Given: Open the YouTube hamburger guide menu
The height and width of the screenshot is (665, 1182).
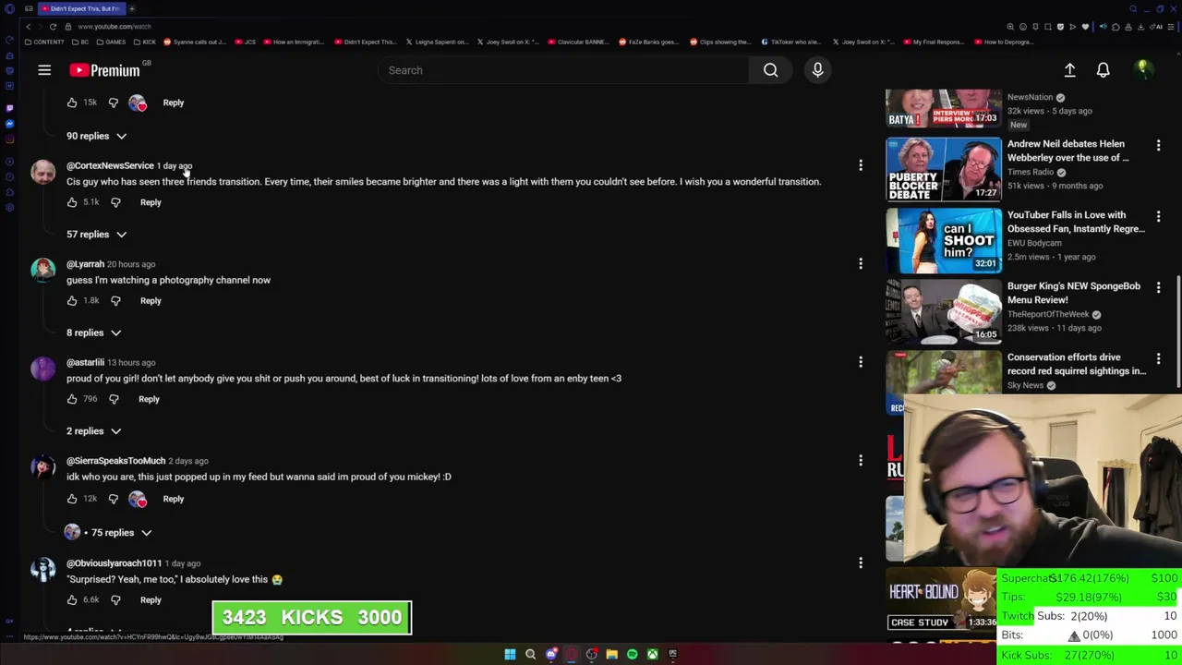Looking at the screenshot, I should click(44, 70).
